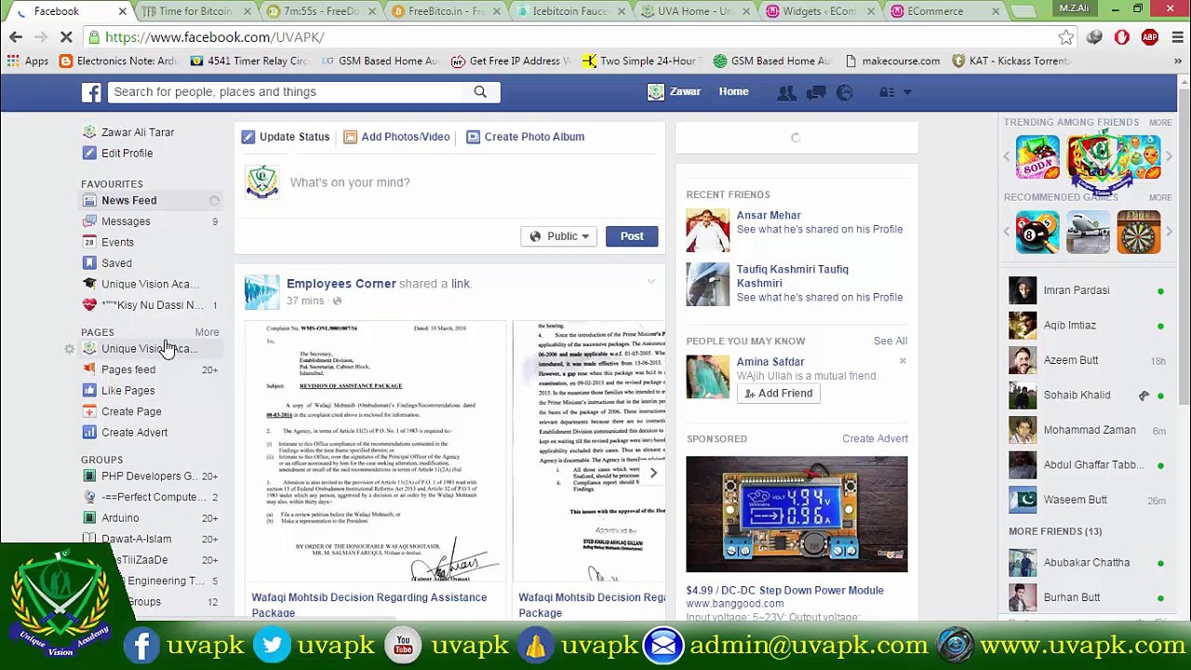Image resolution: width=1191 pixels, height=670 pixels.
Task: Click Edit Profile in the sidebar
Action: coord(127,154)
